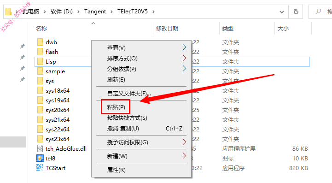Sort by 类型 column header
Viewport: 332px width, 183px height.
(228, 29)
